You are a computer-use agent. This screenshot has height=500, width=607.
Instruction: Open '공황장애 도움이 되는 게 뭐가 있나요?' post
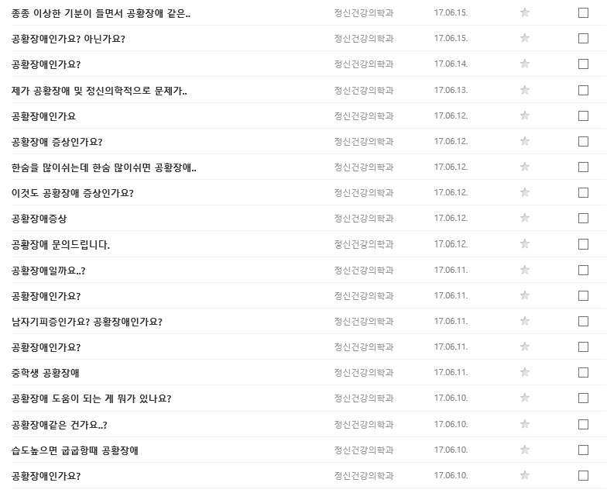(91, 398)
